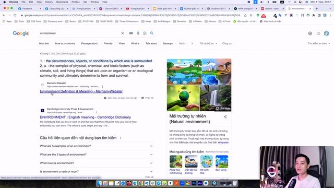Open the Google apps grid icon
The height and width of the screenshot is (188, 334).
pos(318,33)
